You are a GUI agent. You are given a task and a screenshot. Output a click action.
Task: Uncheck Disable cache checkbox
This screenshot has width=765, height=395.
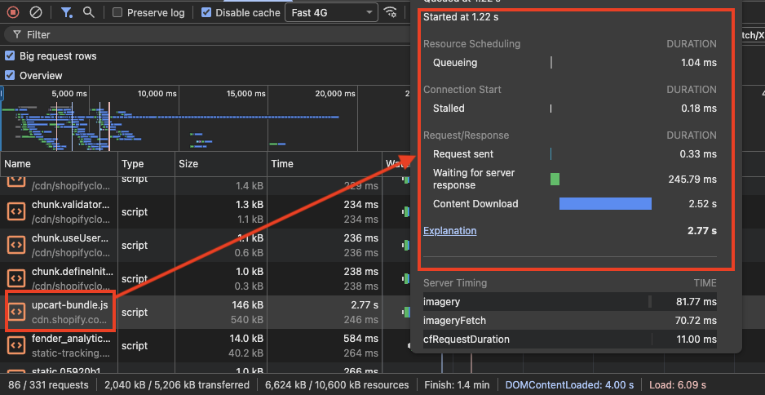[206, 13]
